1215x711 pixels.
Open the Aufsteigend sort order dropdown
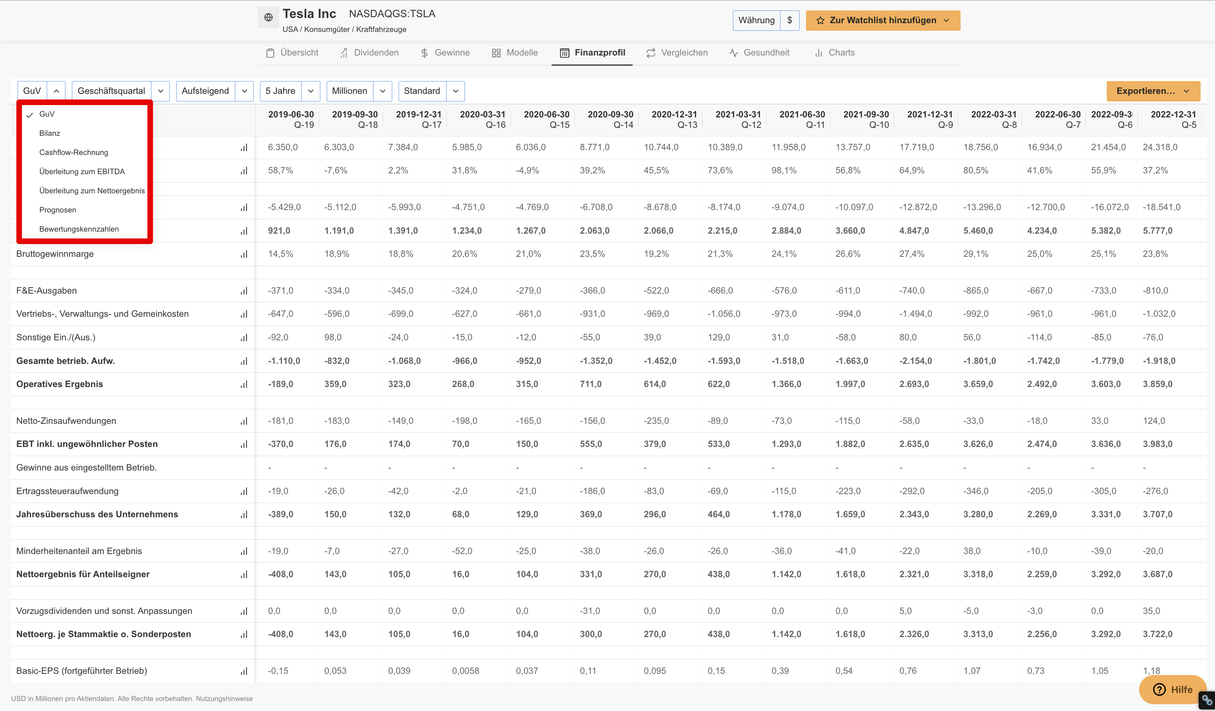click(214, 91)
